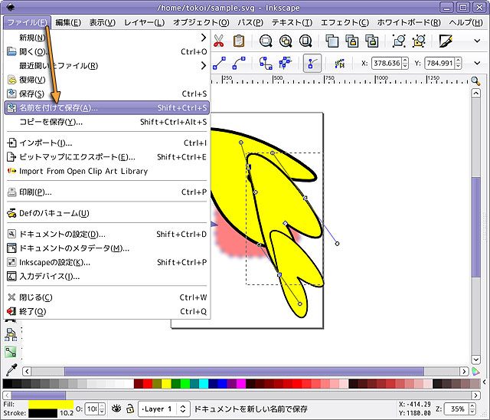Click the Cut scissors icon
490x420 pixels.
pos(219,41)
